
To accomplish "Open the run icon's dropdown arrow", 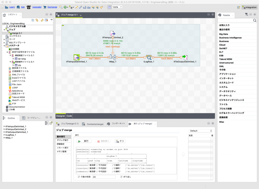I will tap(68, 7).
